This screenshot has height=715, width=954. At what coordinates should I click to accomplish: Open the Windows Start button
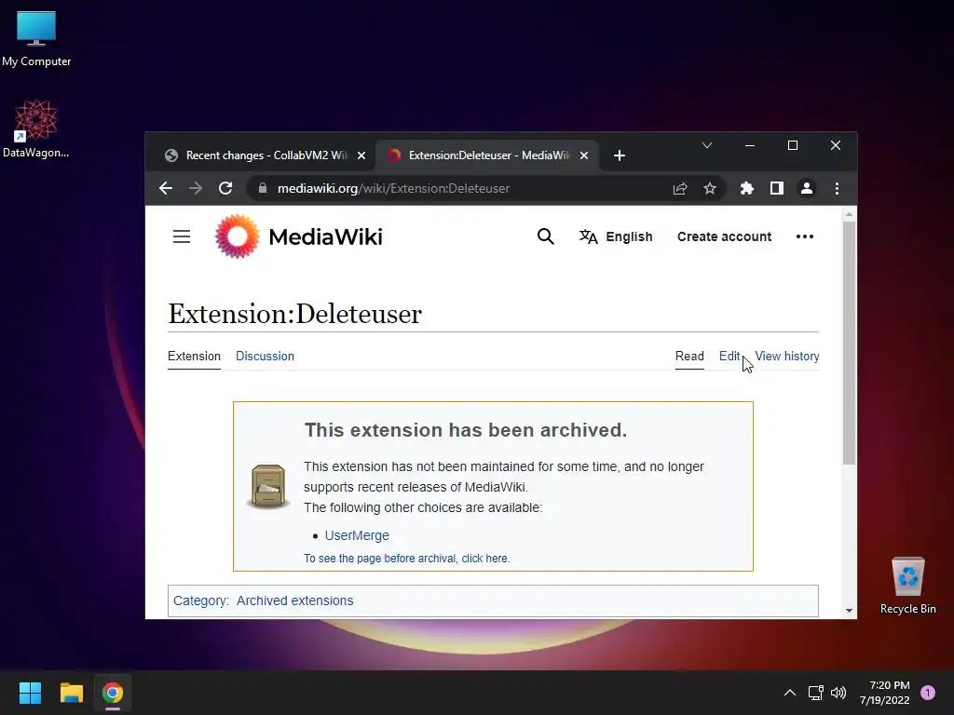(30, 693)
